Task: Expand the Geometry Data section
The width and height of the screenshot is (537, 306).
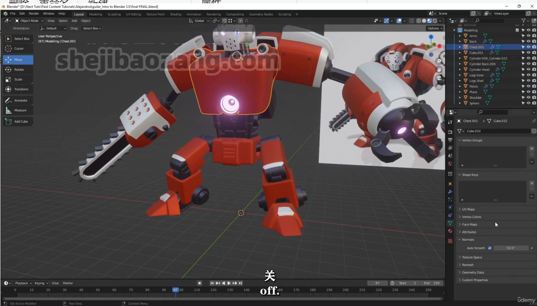Action: pos(473,272)
